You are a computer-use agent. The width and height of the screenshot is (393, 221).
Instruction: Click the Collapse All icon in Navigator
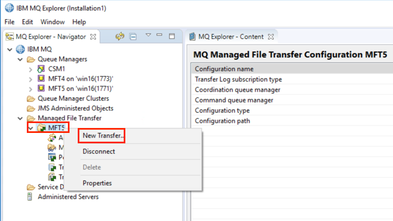point(133,37)
